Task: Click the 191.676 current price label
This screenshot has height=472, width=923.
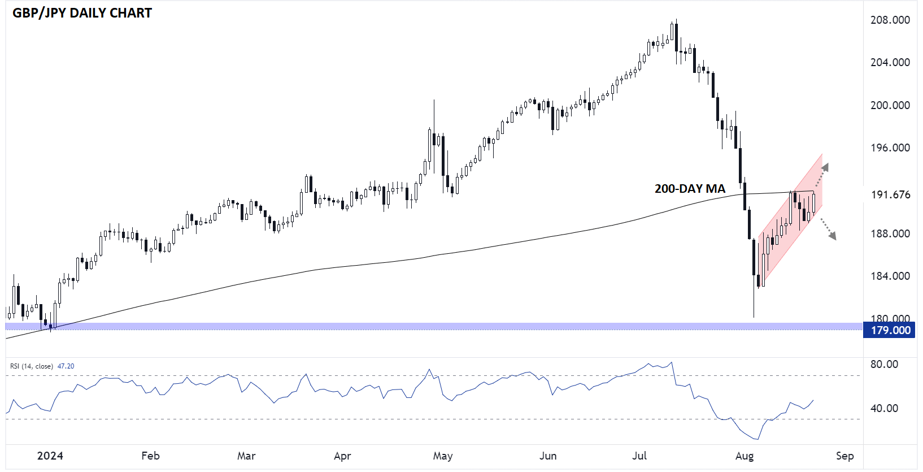Action: pos(890,194)
